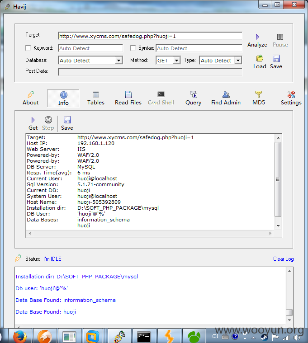The width and height of the screenshot is (308, 343).
Task: Click 'Data Base Found: huoji' log line
Action: click(46, 312)
